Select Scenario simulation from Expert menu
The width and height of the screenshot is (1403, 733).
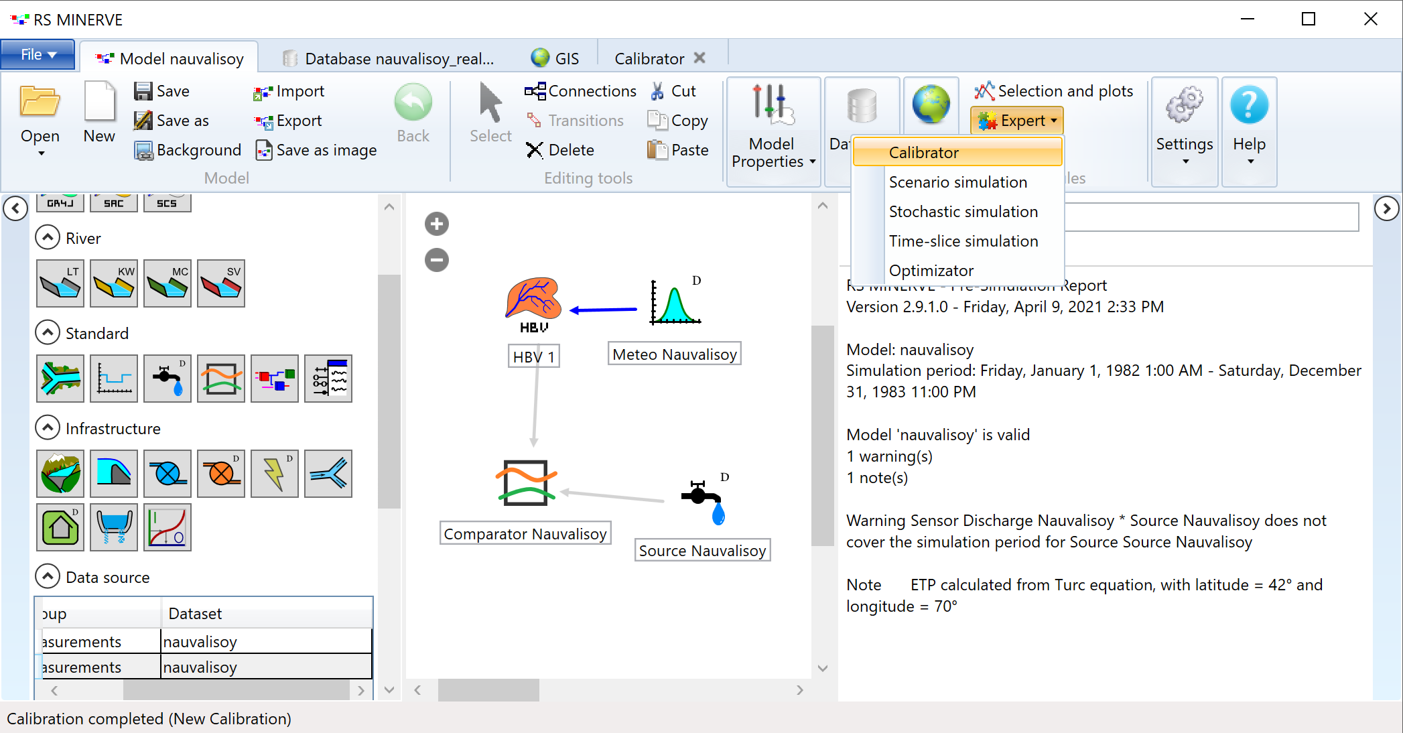pyautogui.click(x=957, y=183)
